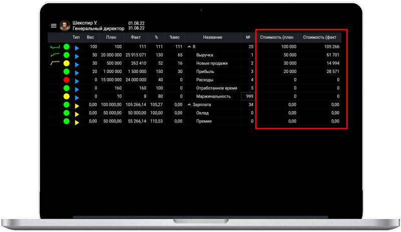
Task: Sort by the Вес column header
Action: [x=90, y=37]
